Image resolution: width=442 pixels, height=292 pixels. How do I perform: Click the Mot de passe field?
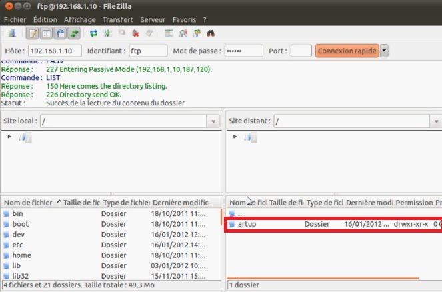point(244,51)
